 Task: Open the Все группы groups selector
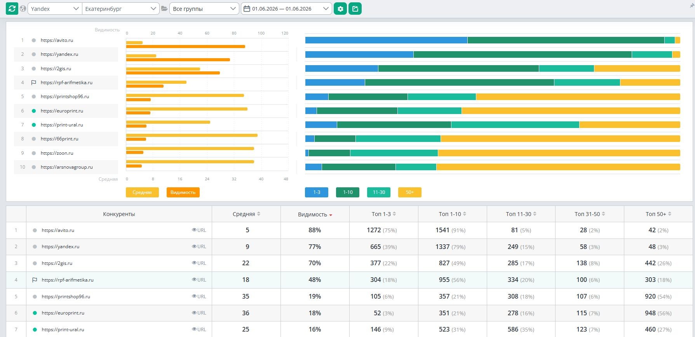click(204, 9)
